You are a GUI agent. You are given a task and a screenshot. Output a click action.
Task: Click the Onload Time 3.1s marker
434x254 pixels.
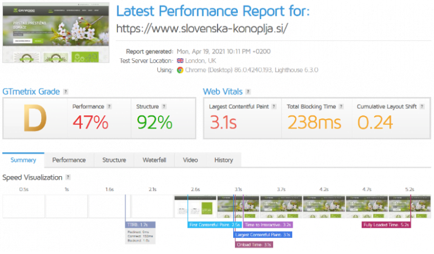click(254, 244)
